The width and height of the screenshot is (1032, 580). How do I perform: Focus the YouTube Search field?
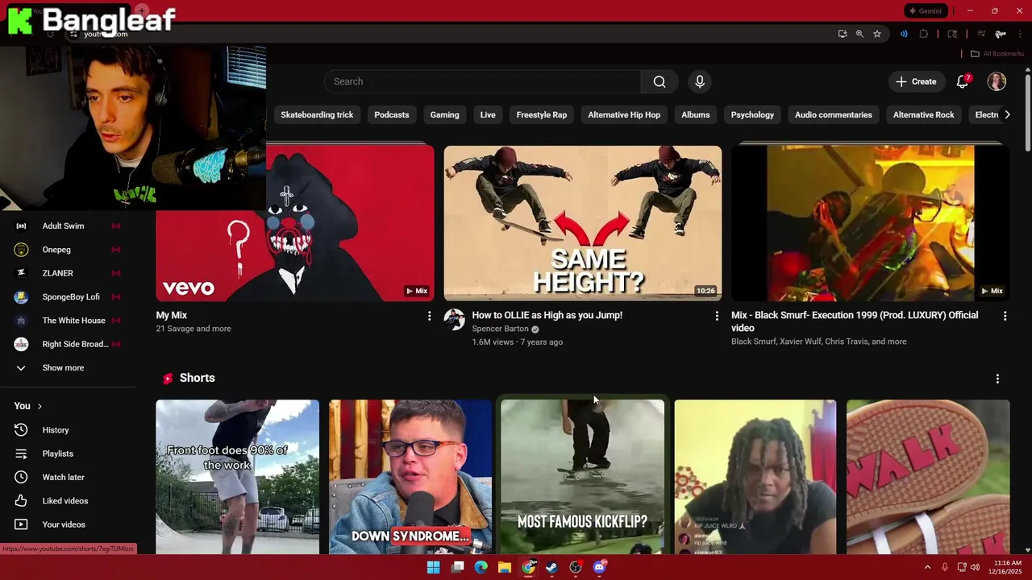pos(483,81)
